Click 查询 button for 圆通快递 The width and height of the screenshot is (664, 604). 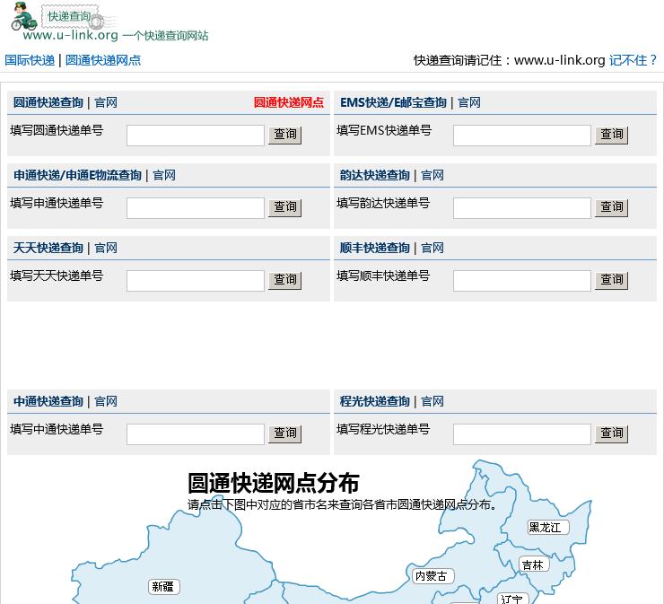coord(285,135)
